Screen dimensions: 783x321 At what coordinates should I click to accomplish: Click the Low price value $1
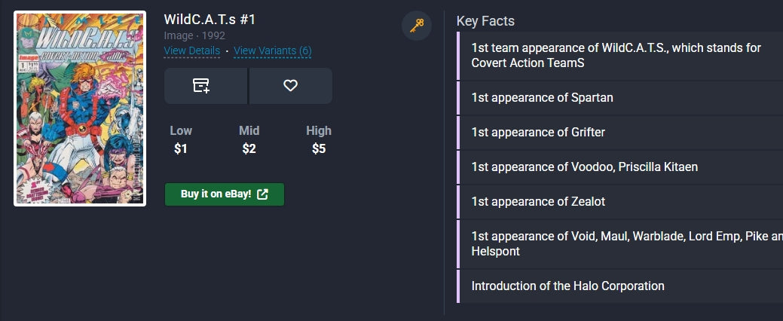181,148
